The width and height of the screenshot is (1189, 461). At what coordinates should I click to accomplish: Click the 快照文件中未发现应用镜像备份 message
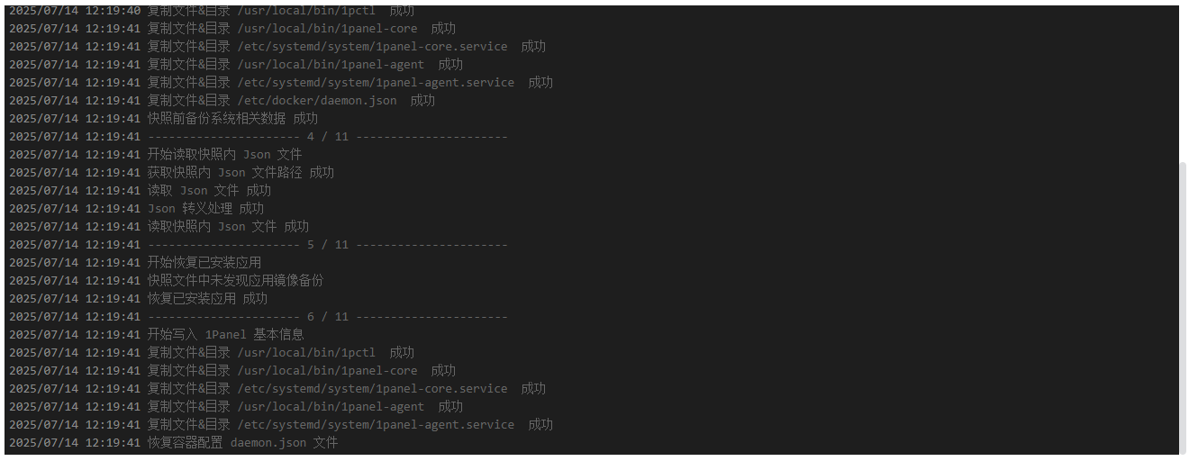pyautogui.click(x=166, y=281)
